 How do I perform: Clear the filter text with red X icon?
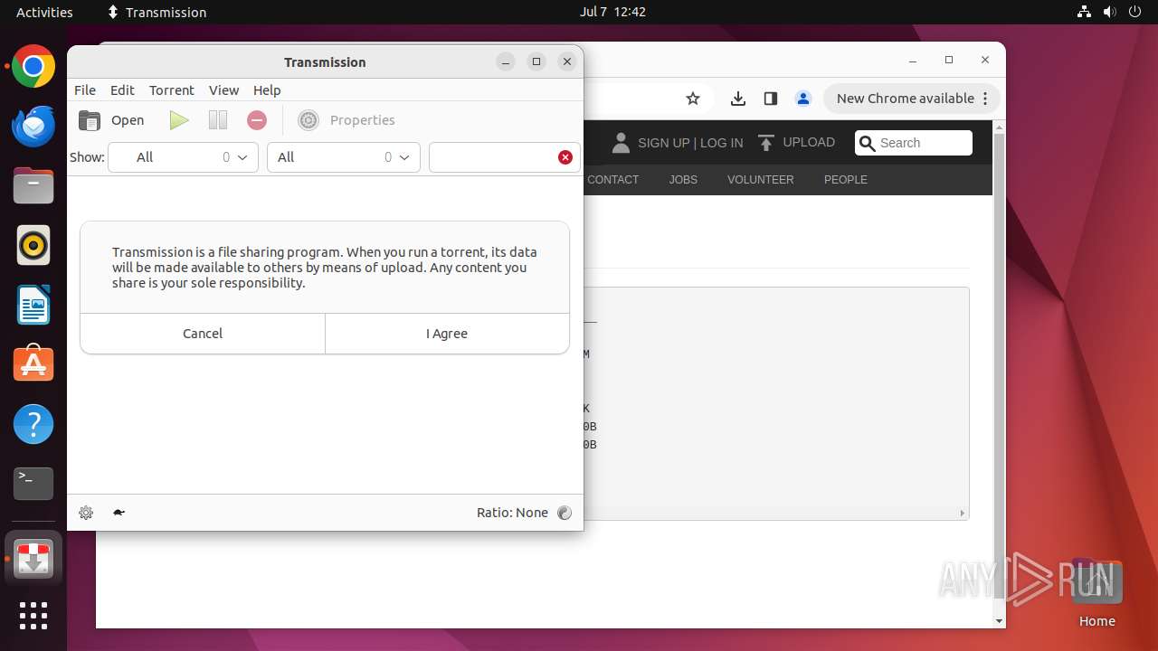coord(565,157)
